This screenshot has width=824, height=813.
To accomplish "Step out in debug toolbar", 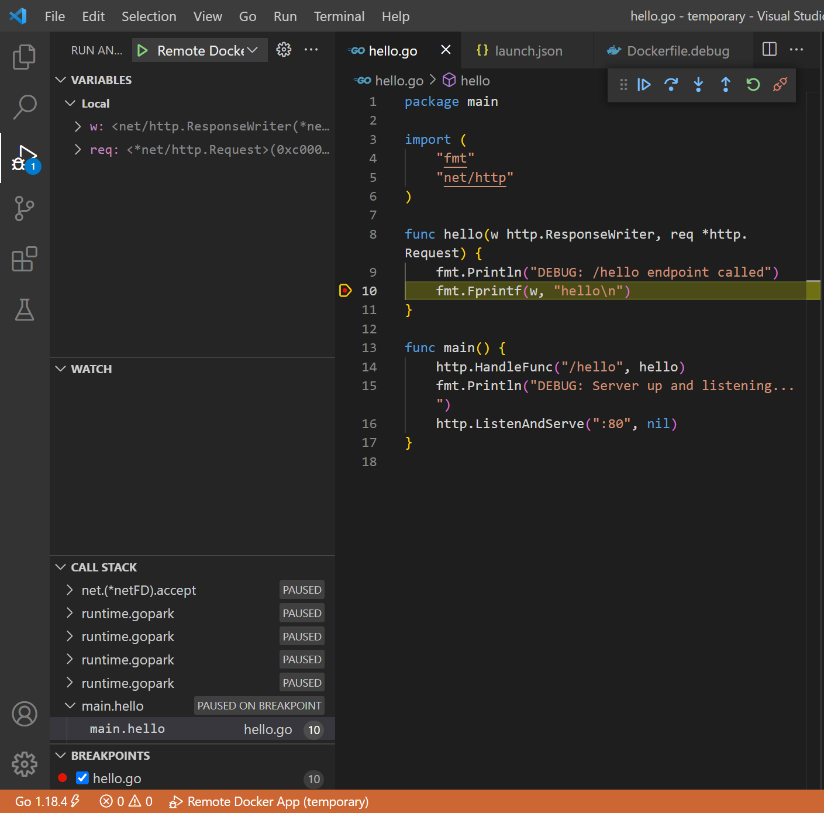I will pyautogui.click(x=726, y=85).
